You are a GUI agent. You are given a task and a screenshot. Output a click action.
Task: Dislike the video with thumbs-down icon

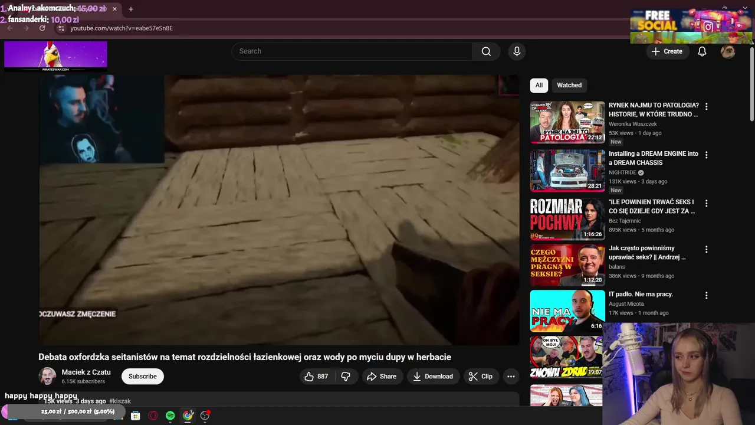coord(346,377)
